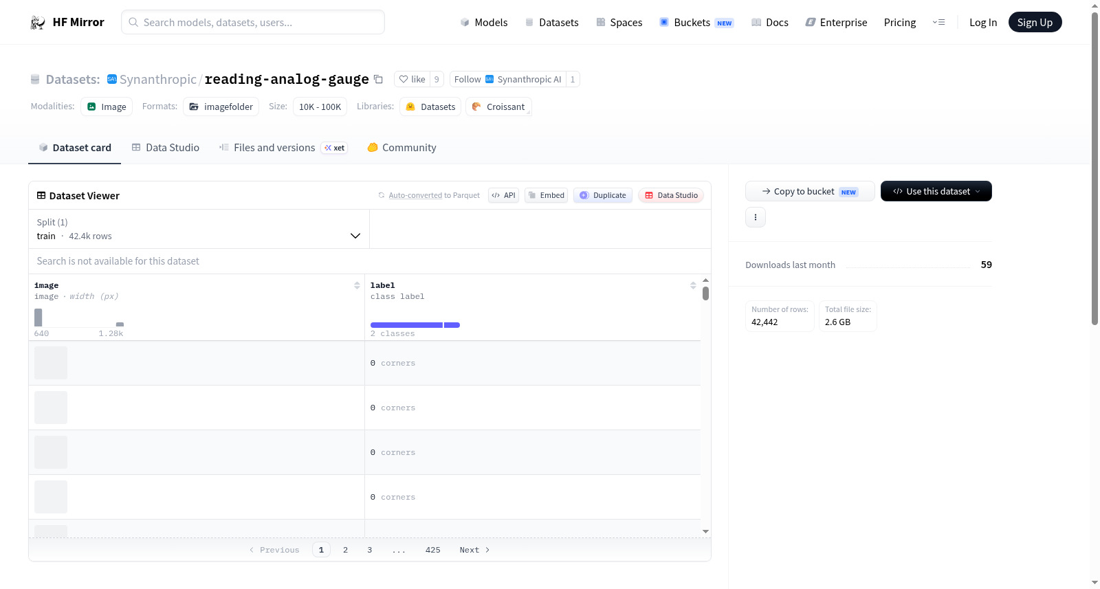This screenshot has height=589, width=1100.
Task: Click the image width histogram bar at 640
Action: point(38,318)
